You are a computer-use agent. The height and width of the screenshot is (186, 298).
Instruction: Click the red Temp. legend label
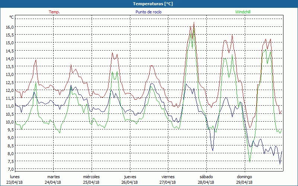pos(54,12)
